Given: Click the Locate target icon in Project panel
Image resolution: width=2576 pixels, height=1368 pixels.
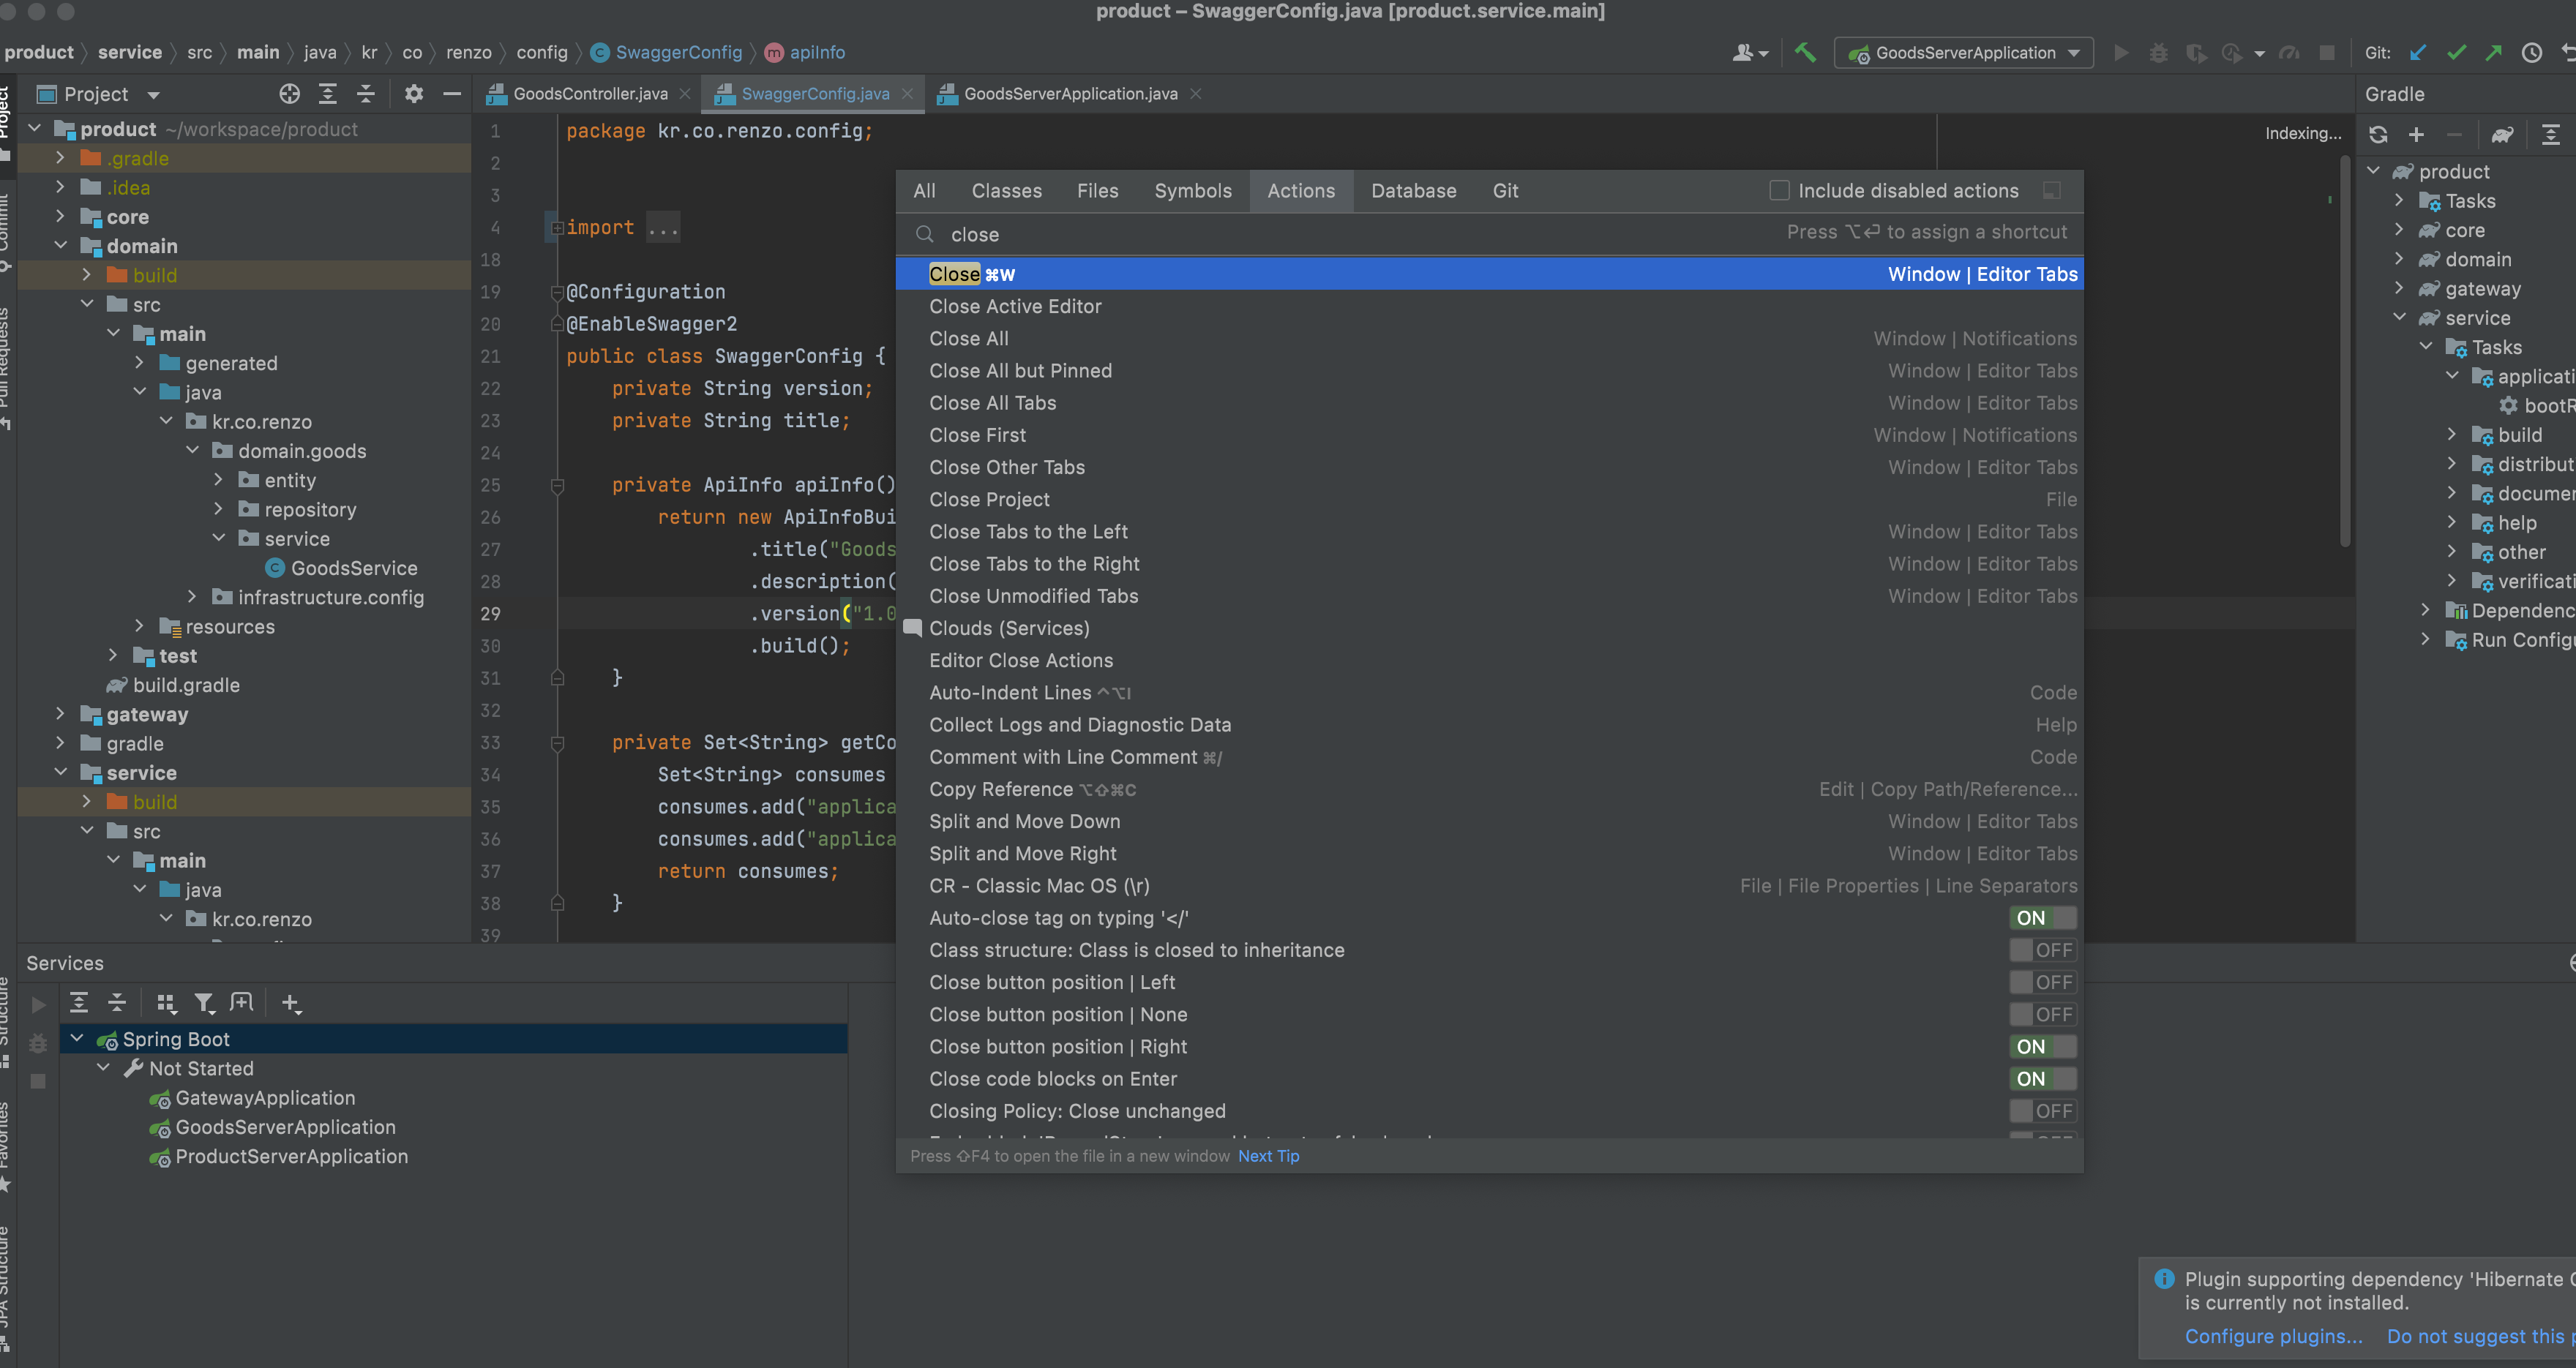Looking at the screenshot, I should tap(289, 94).
